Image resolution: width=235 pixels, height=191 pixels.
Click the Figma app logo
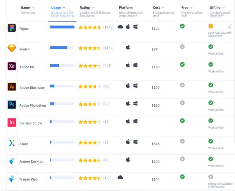[x=12, y=28]
